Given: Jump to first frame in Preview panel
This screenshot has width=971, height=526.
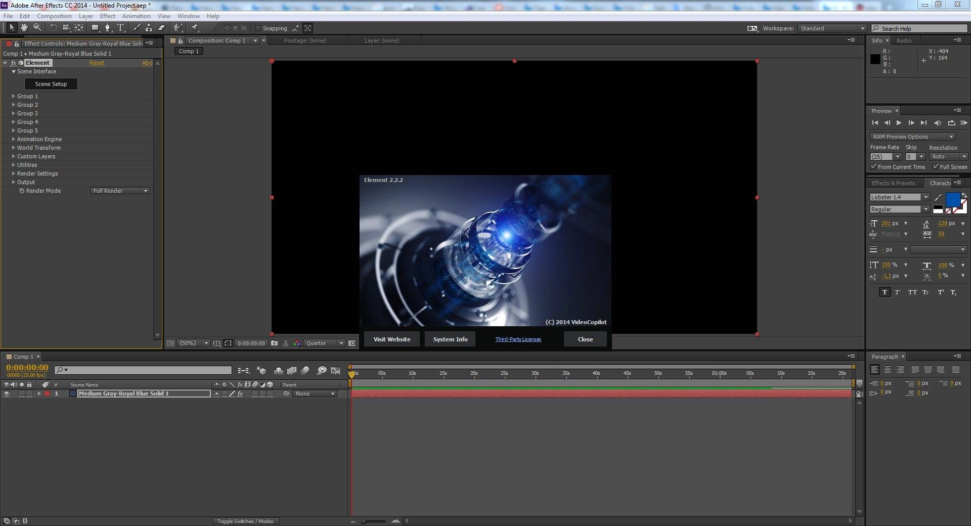Looking at the screenshot, I should pyautogui.click(x=875, y=123).
